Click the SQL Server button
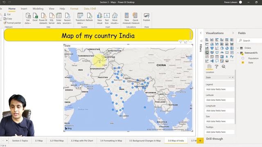Screen dimensions: 262x147 [52, 18]
